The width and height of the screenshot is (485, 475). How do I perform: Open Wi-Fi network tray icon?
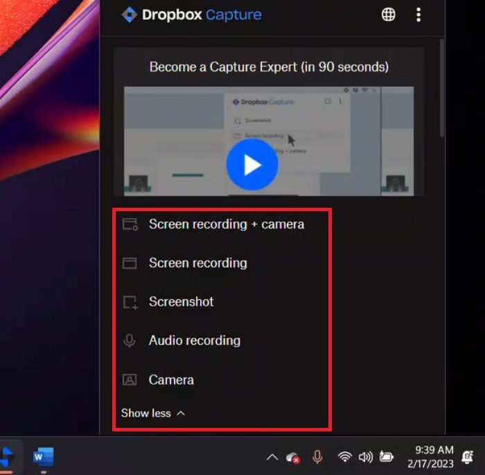pyautogui.click(x=345, y=456)
